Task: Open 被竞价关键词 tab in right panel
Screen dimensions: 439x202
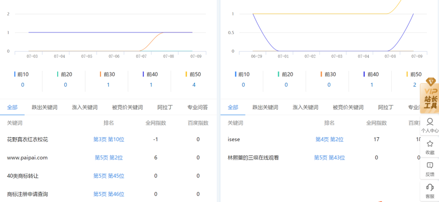Action: coord(348,107)
